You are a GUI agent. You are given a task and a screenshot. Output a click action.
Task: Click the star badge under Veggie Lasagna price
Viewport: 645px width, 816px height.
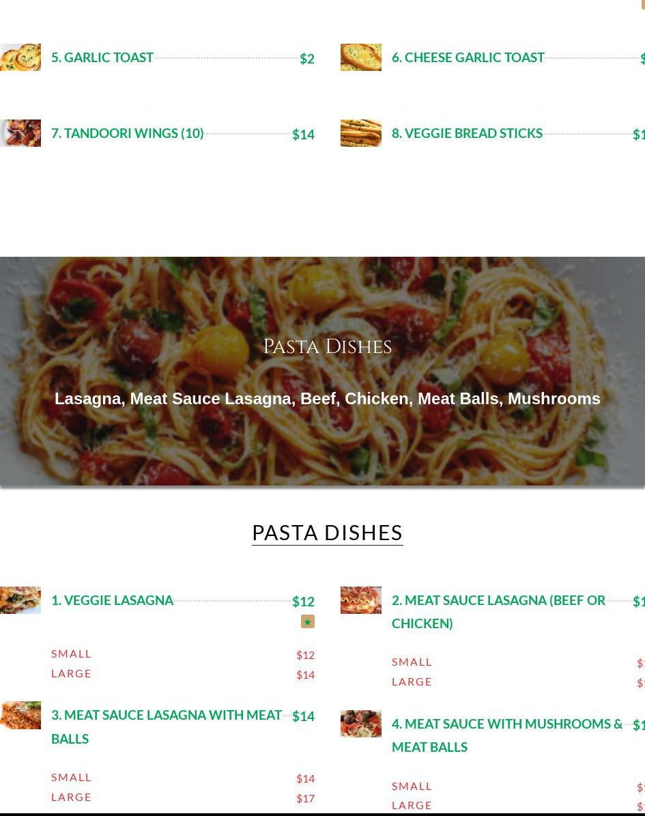coord(307,621)
